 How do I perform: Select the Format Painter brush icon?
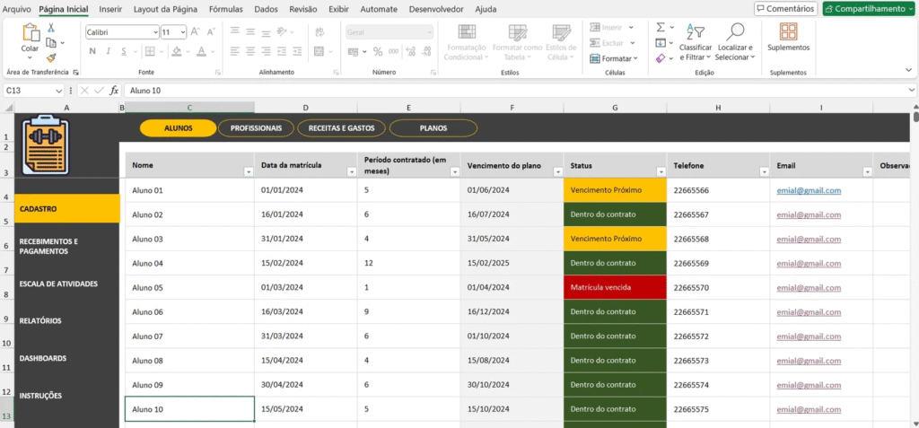point(51,57)
